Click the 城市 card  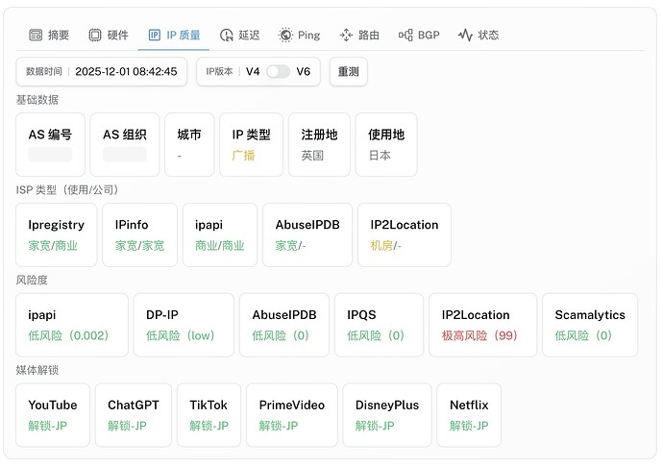[189, 144]
